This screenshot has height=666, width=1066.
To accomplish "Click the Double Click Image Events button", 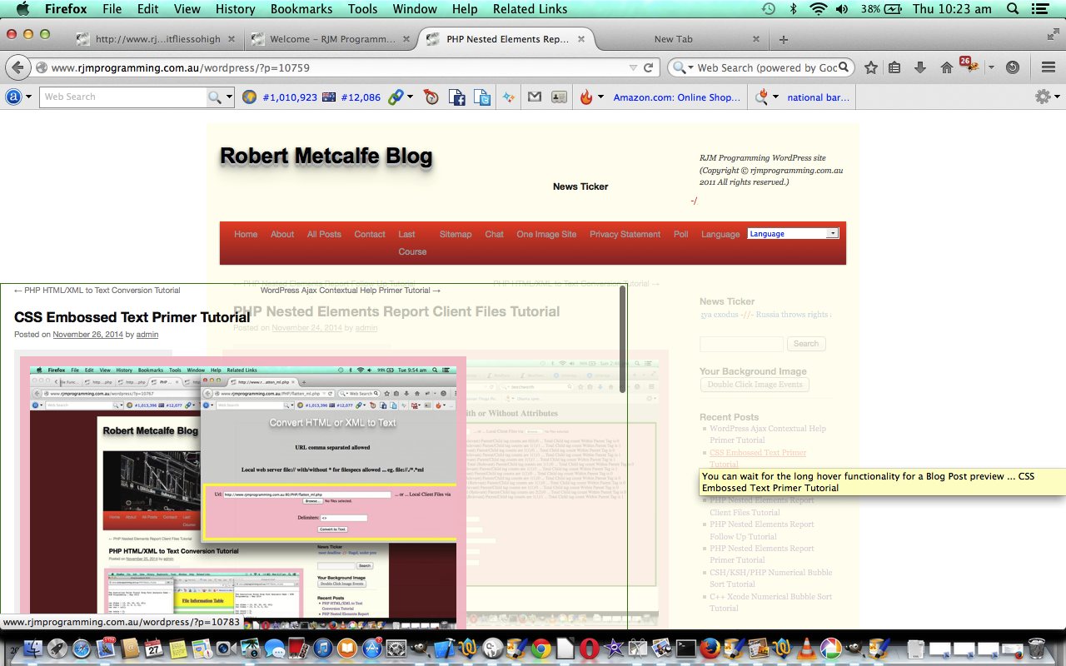I will pos(755,384).
